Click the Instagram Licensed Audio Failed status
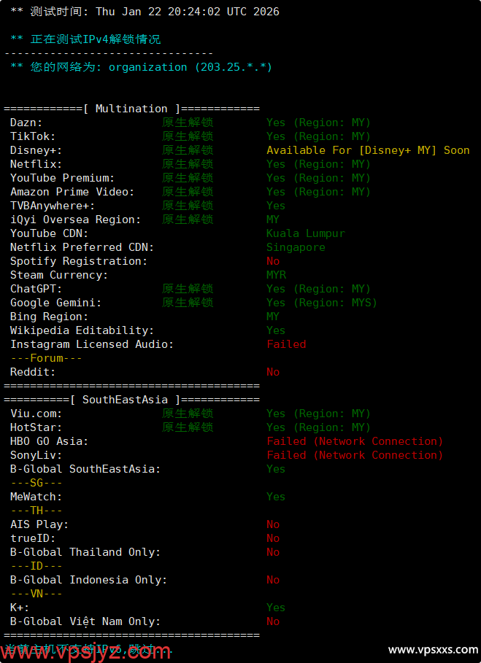This screenshot has height=663, width=481. (x=286, y=344)
